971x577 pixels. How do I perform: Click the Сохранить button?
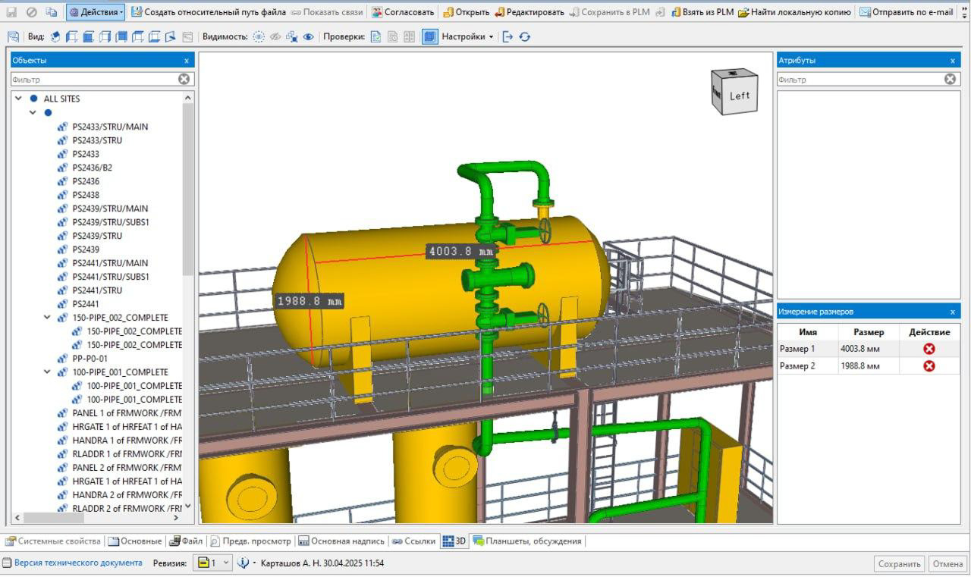(x=899, y=564)
